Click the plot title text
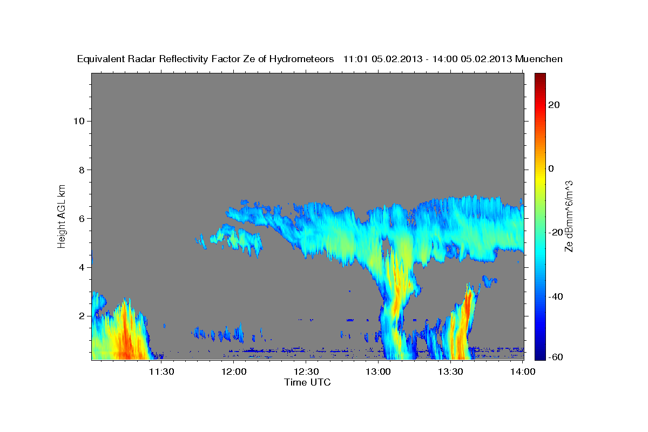The height and width of the screenshot is (432, 648). pyautogui.click(x=320, y=59)
